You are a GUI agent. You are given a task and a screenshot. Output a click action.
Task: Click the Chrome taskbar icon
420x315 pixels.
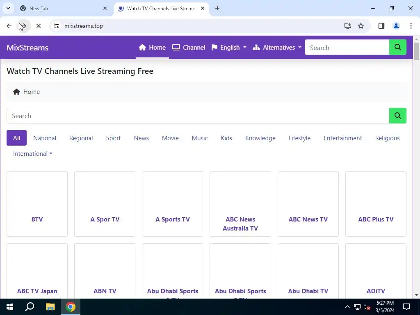[x=71, y=307]
